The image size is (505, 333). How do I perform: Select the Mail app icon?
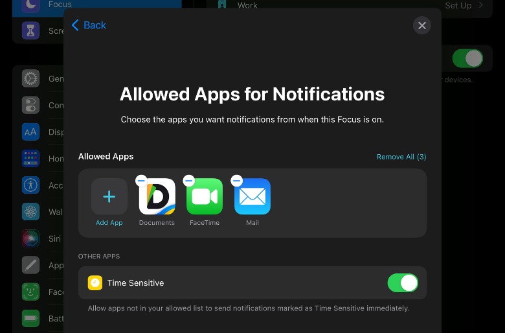pyautogui.click(x=252, y=197)
